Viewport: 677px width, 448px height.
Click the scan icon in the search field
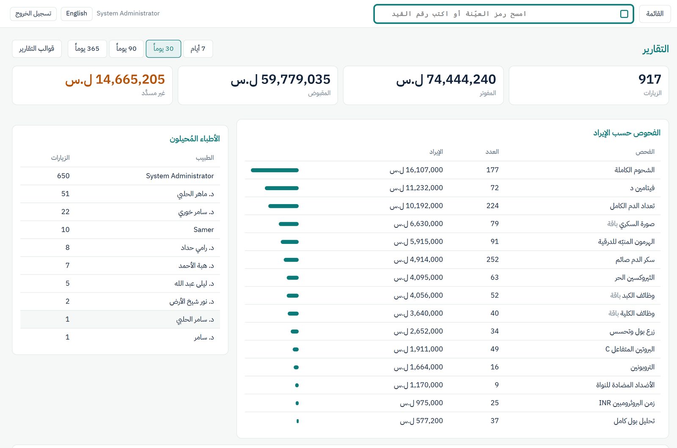coord(624,14)
